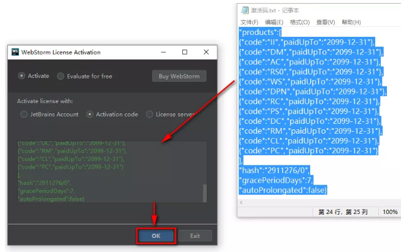Maximize the WebStorm License Activation window

click(x=185, y=52)
